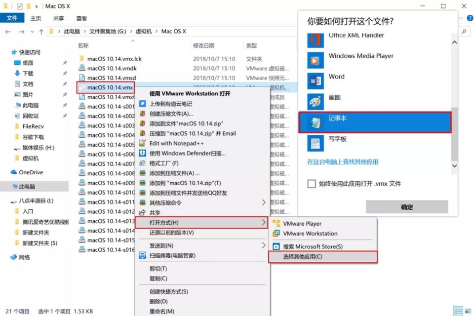
Task: Expand the ribbon with the chevron
Action: pyautogui.click(x=461, y=18)
